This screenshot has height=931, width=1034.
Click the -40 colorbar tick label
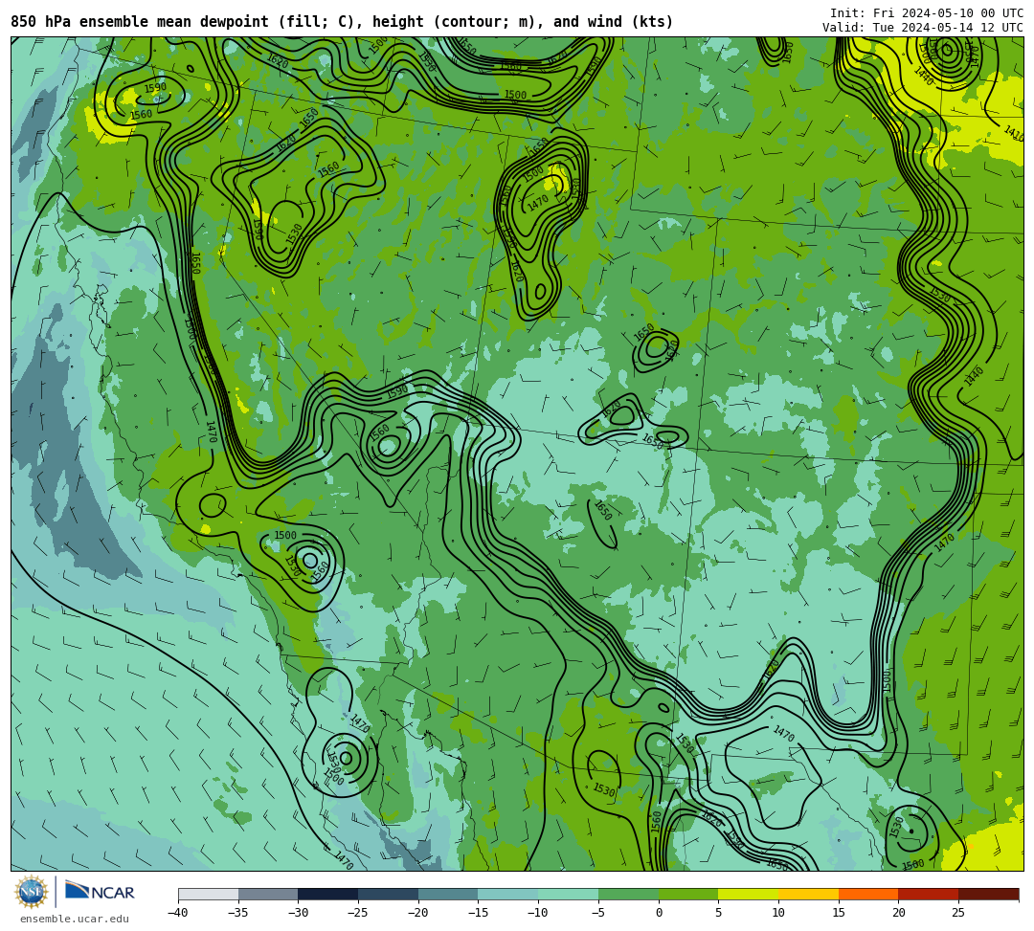[178, 913]
